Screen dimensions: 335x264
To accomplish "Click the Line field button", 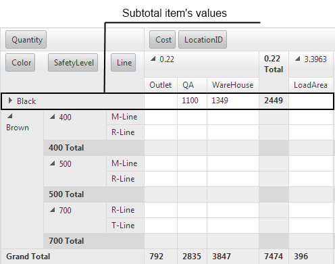I will (123, 63).
